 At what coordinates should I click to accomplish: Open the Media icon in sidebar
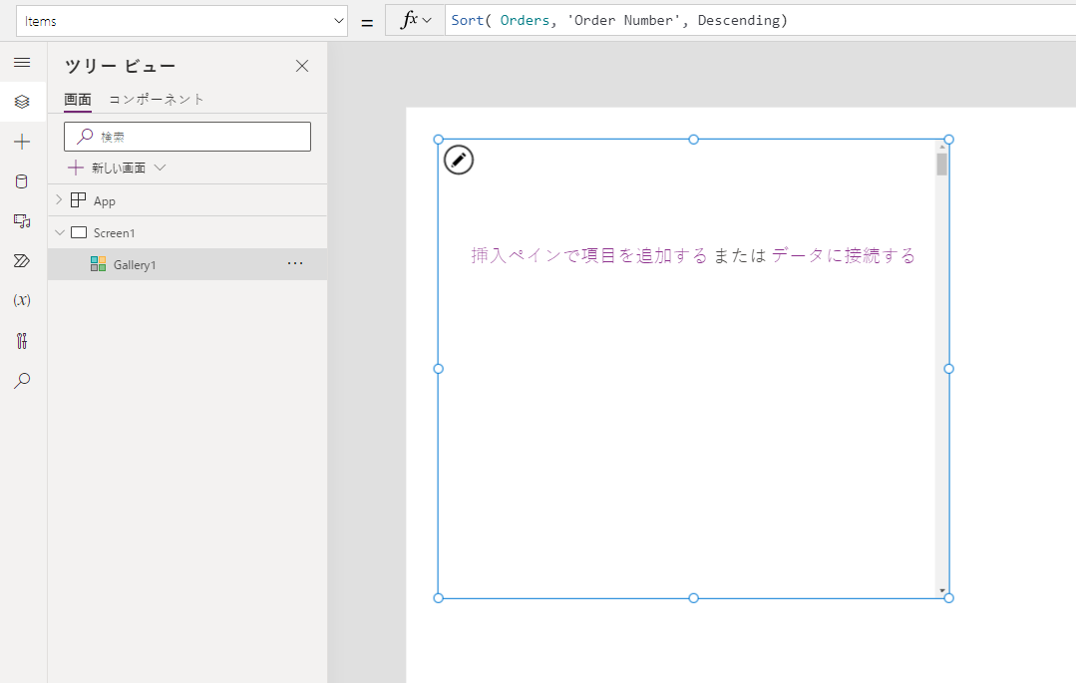pyautogui.click(x=22, y=220)
